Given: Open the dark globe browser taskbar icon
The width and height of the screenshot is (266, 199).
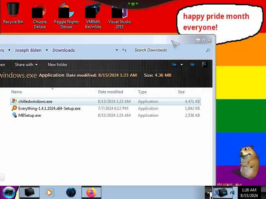Looking at the screenshot, I should pos(71,192).
